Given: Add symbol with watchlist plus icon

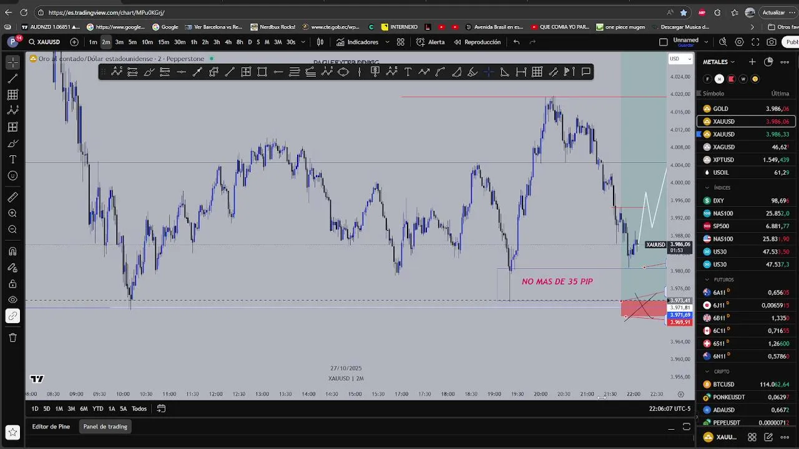Looking at the screenshot, I should coord(752,62).
